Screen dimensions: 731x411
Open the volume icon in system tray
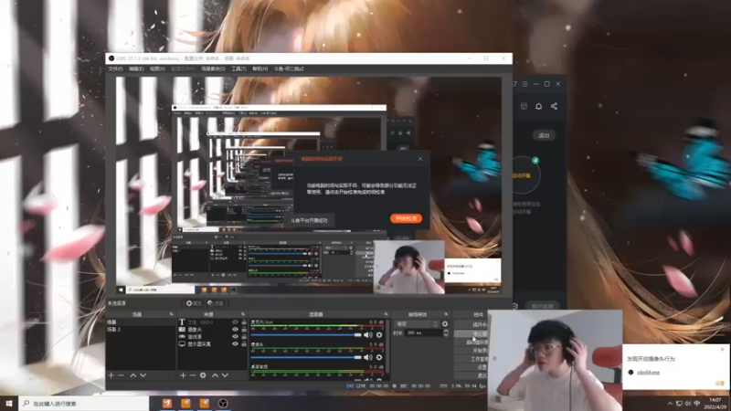tap(688, 403)
